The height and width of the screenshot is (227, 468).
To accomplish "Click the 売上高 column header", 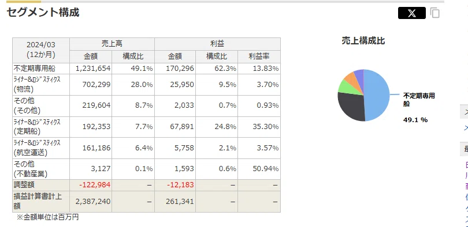I will pos(112,44).
